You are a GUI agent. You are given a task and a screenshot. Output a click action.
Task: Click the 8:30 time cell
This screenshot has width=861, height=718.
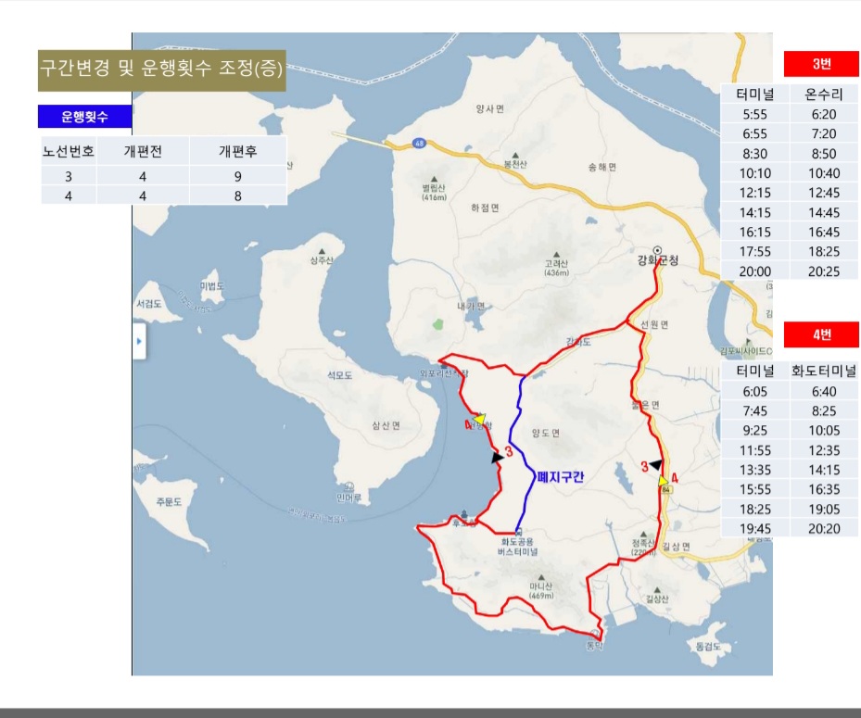755,154
